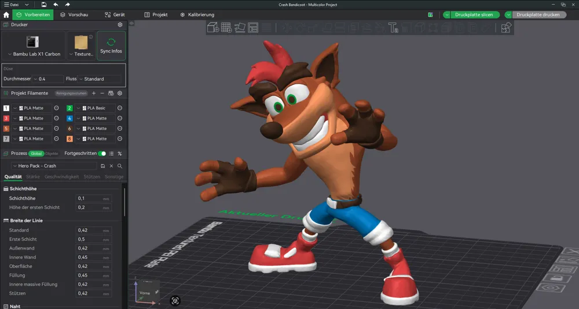Open the Bambu Lab X1 Carbon printer dropdown

point(34,54)
